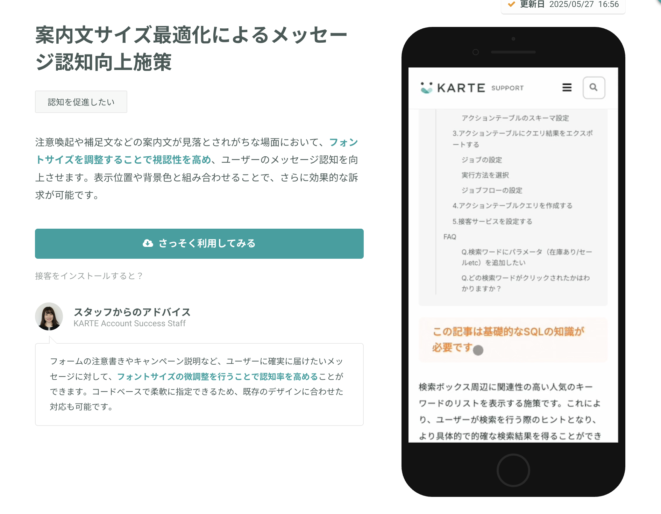This screenshot has height=514, width=661.
Task: Click the staff avatar photo
Action: pyautogui.click(x=49, y=316)
